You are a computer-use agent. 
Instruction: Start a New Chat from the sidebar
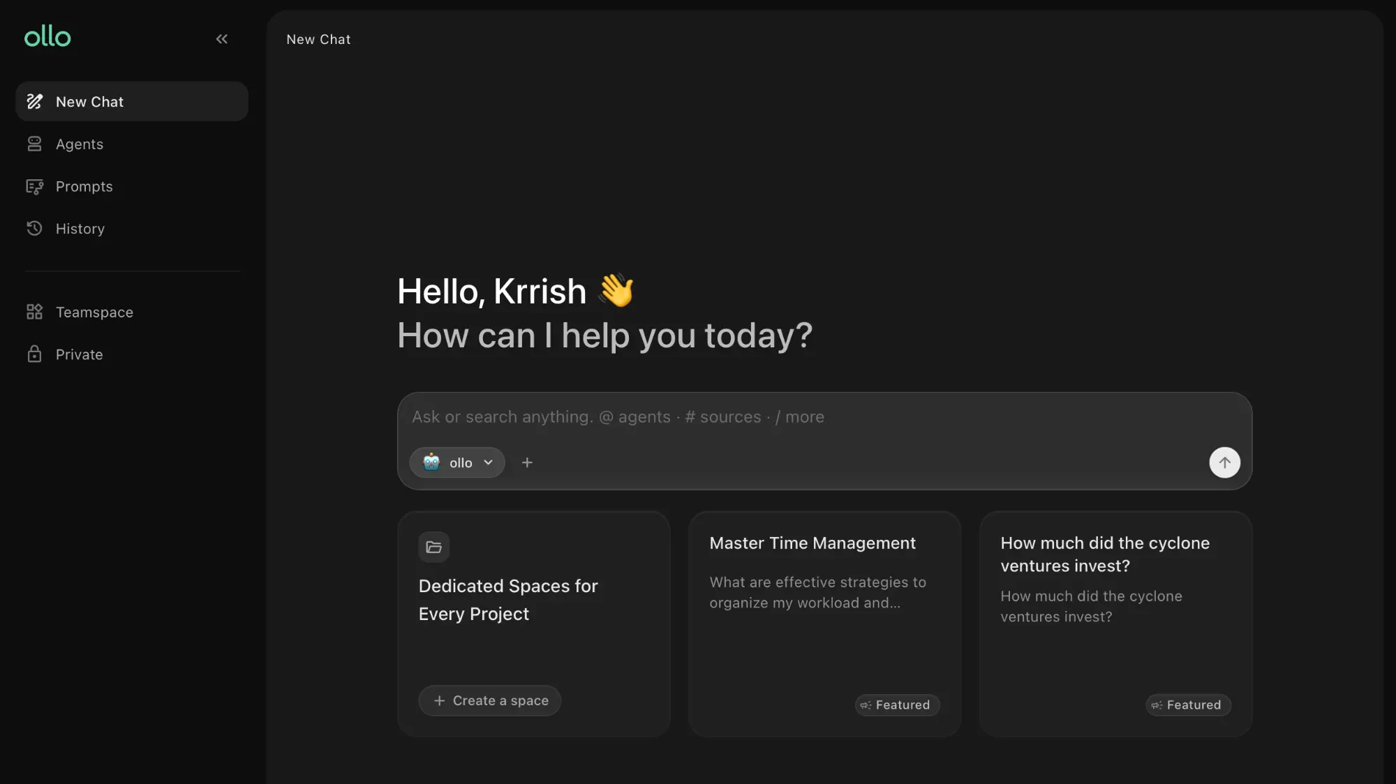tap(132, 101)
